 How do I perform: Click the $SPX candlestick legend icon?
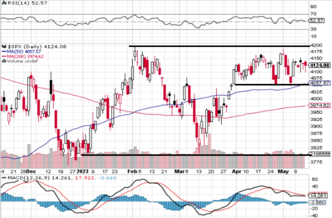[x=4, y=46]
